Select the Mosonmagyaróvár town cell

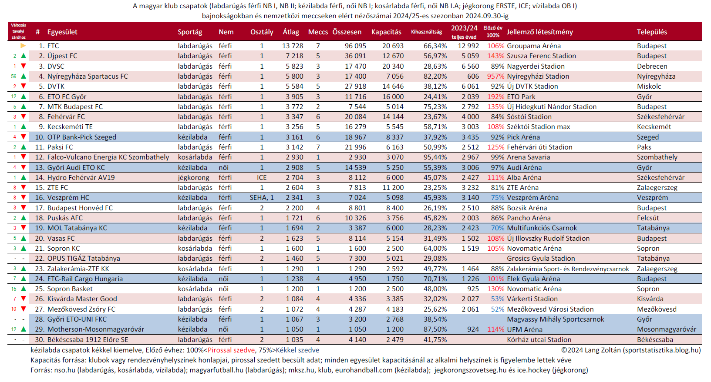(x=667, y=329)
